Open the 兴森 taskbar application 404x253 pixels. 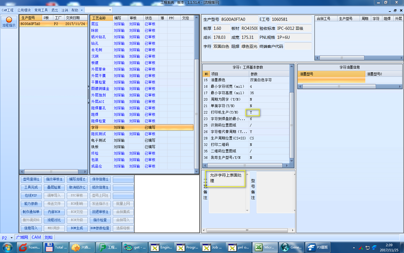(82, 247)
